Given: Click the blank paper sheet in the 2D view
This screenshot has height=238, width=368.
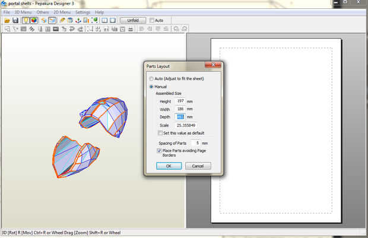Looking at the screenshot, I should (276, 131).
